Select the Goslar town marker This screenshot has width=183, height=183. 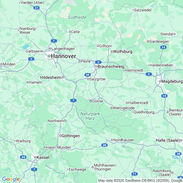(x=91, y=101)
